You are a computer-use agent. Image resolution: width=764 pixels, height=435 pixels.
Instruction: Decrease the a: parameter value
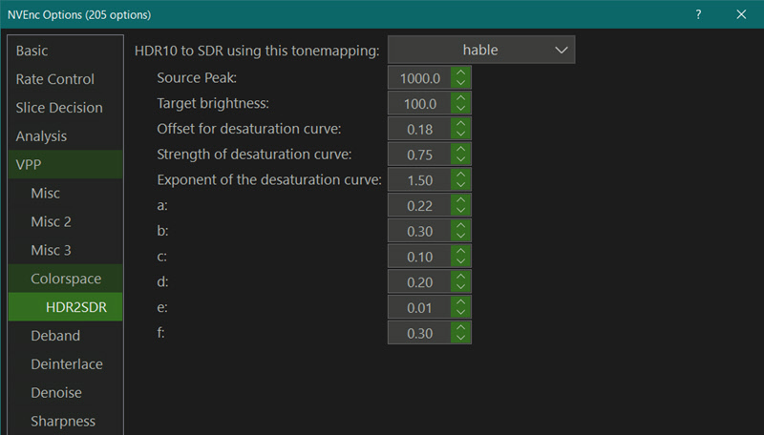point(460,211)
